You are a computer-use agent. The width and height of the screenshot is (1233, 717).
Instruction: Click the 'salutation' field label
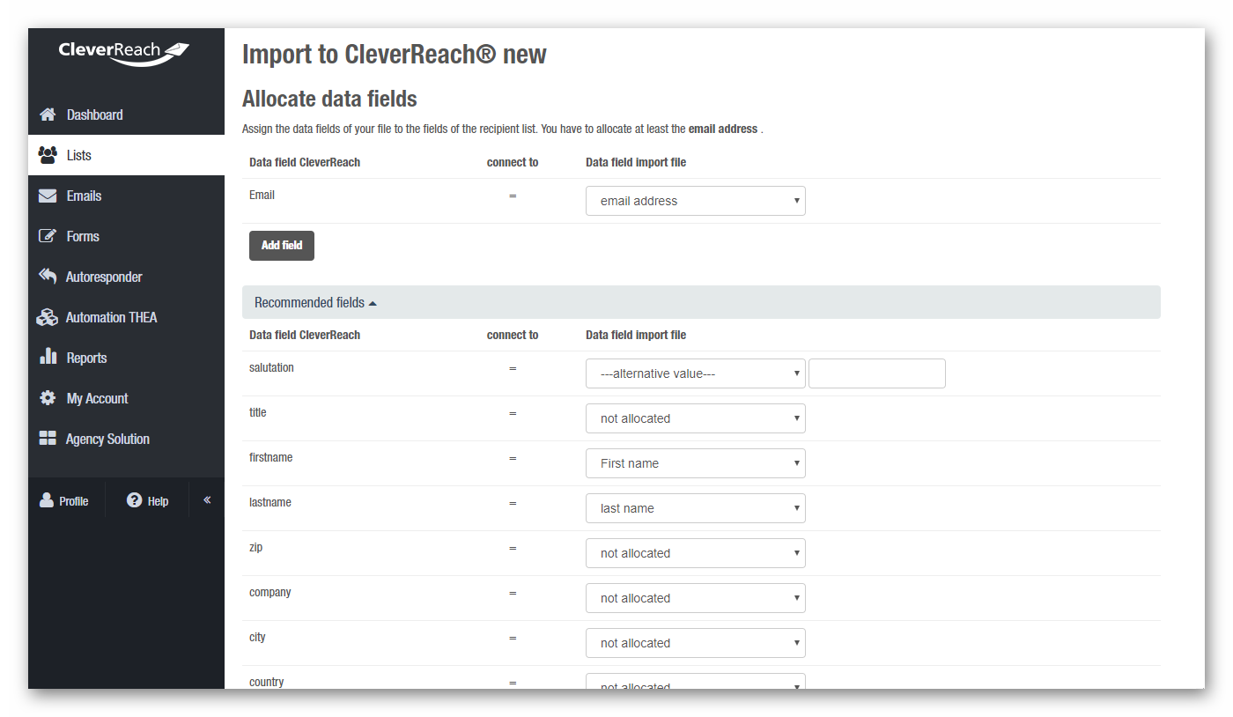(271, 368)
